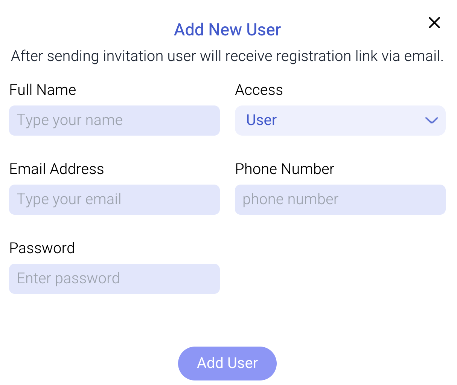The height and width of the screenshot is (385, 457).
Task: Click the 'Access' field label
Action: (x=259, y=90)
